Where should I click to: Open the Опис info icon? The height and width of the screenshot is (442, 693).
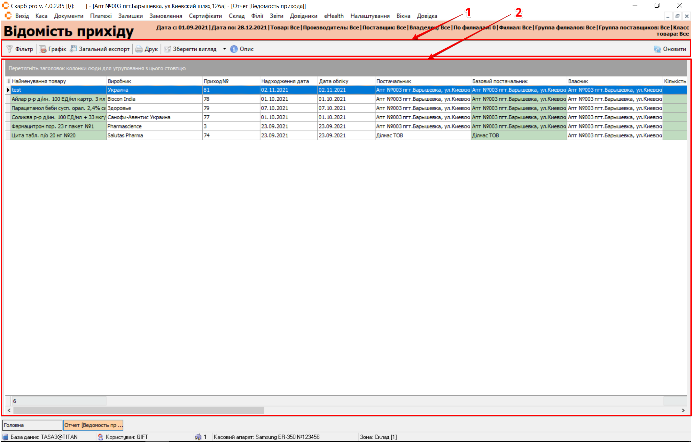tap(234, 49)
